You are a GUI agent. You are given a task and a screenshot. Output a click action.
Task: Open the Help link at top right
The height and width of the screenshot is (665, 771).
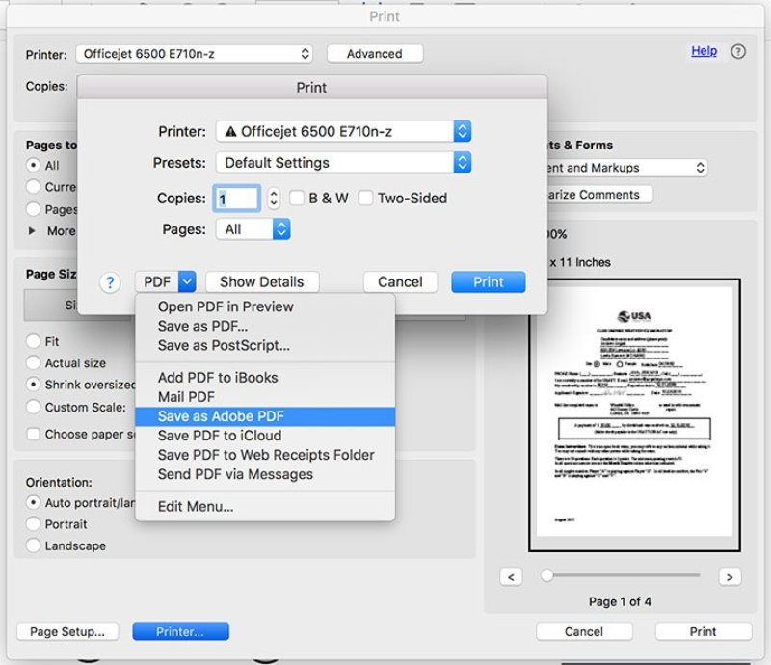[x=704, y=51]
